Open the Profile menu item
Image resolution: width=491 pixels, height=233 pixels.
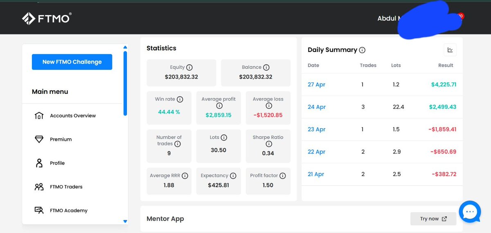57,163
